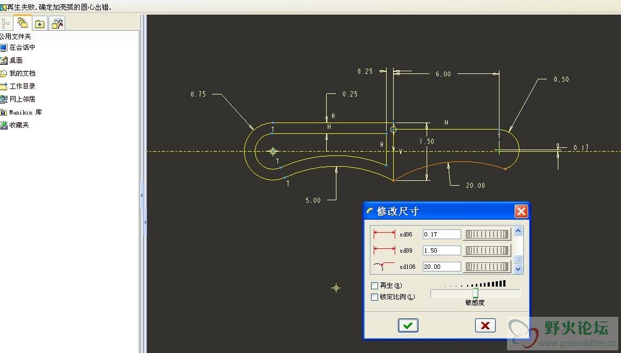Click the sd106 value field 20.00
Image resolution: width=621 pixels, height=353 pixels.
[x=442, y=267]
